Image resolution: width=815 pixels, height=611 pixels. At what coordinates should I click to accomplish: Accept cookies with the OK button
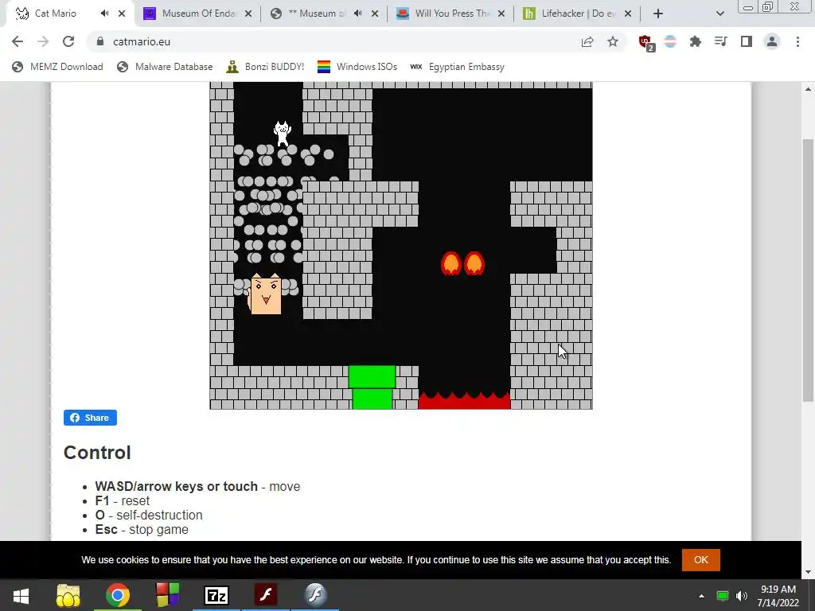pos(700,559)
